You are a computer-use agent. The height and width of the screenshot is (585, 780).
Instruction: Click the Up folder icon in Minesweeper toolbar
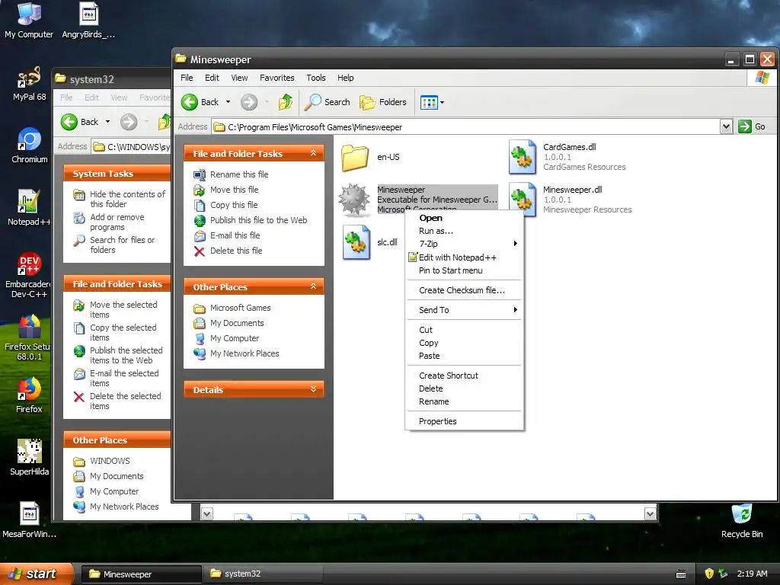pos(286,102)
